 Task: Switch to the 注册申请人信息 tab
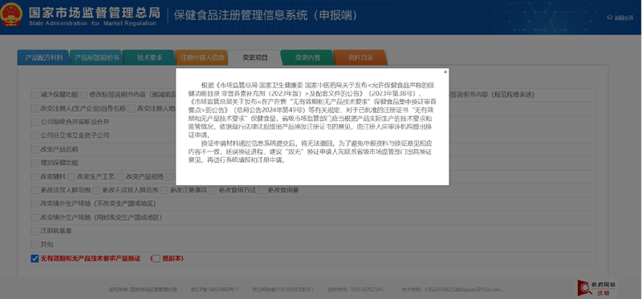tap(202, 58)
